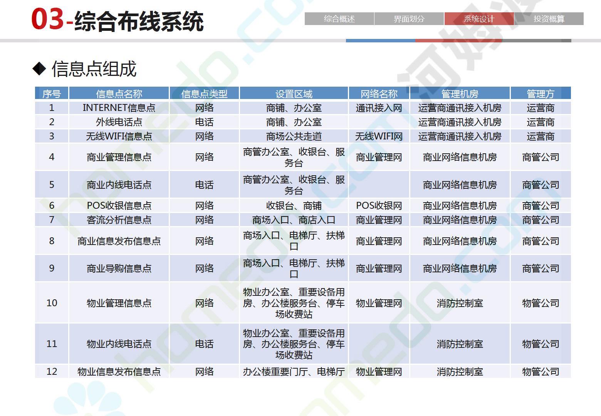Select 商铺、办公室 in the INTERNET信息点 row
The width and height of the screenshot is (601, 416).
coord(294,108)
